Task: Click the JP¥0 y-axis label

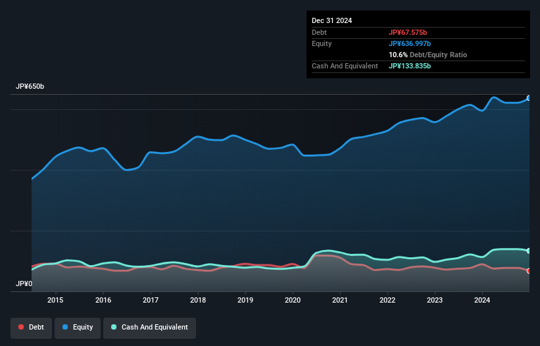Action: (x=24, y=284)
